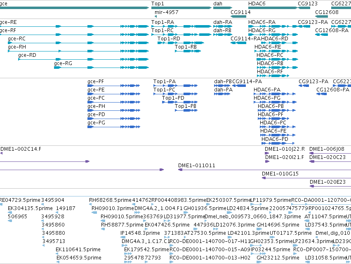Select EST EK110641.5prime
This screenshot has width=351, height=264.
tap(78, 250)
